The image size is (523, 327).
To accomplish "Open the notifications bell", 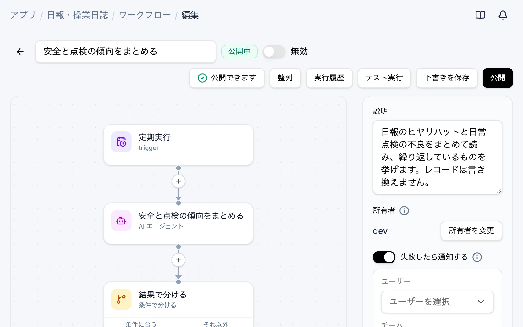I will click(x=503, y=15).
